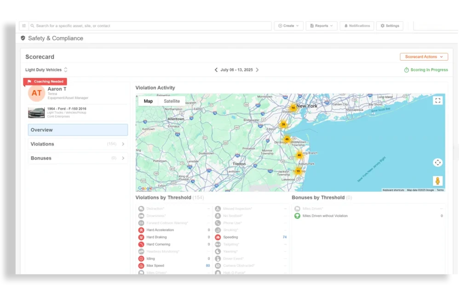Click the Street View pegman icon
The width and height of the screenshot is (471, 297).
(x=437, y=181)
